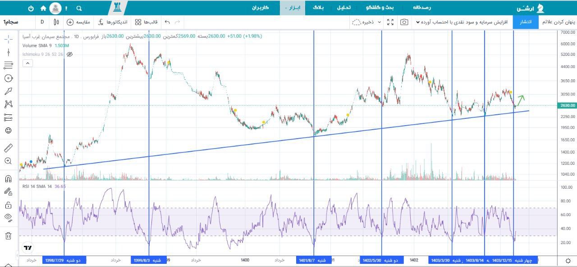Open the قالب‌ها templates button
This screenshot has height=267, width=577.
click(x=146, y=22)
